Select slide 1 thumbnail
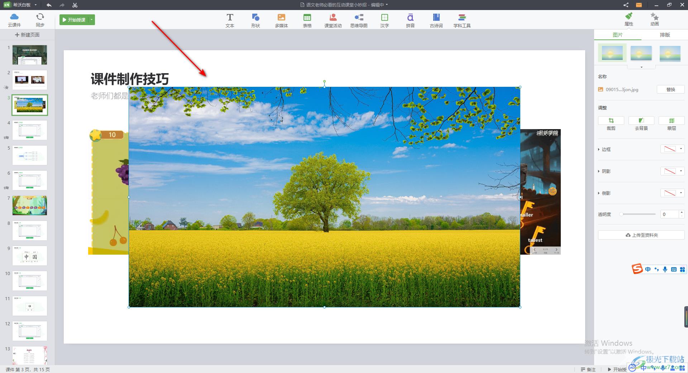 pyautogui.click(x=30, y=55)
